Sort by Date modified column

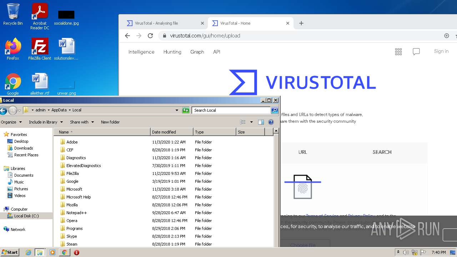coord(172,132)
